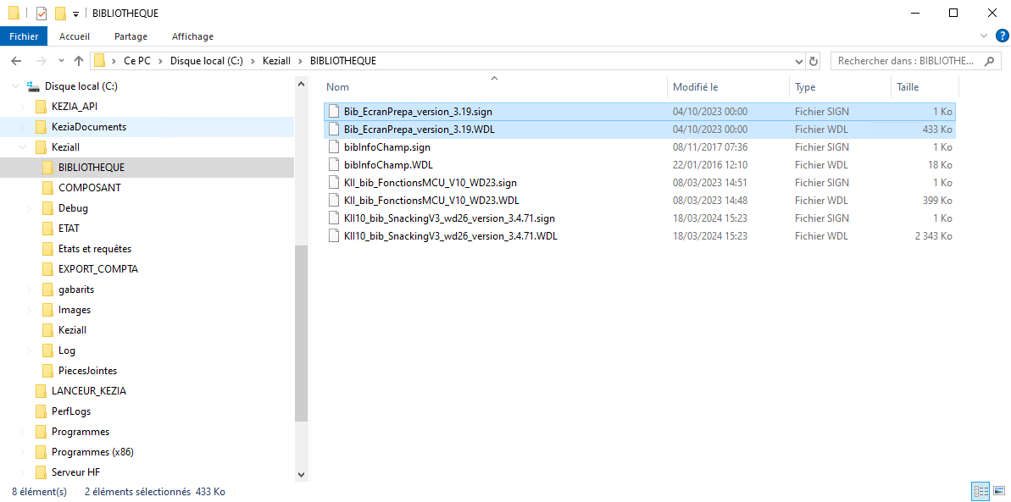The image size is (1011, 502).
Task: Open the address bar history dropdown
Action: pyautogui.click(x=798, y=61)
